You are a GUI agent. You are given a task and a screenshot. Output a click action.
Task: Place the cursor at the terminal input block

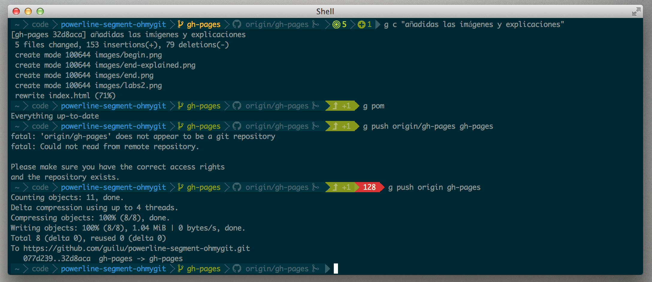336,269
